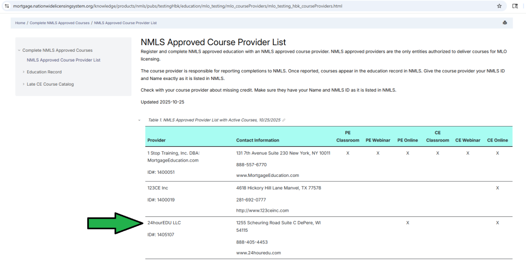Click 24hourEDU's CE Online X mark
This screenshot has width=526, height=260.
(497, 223)
